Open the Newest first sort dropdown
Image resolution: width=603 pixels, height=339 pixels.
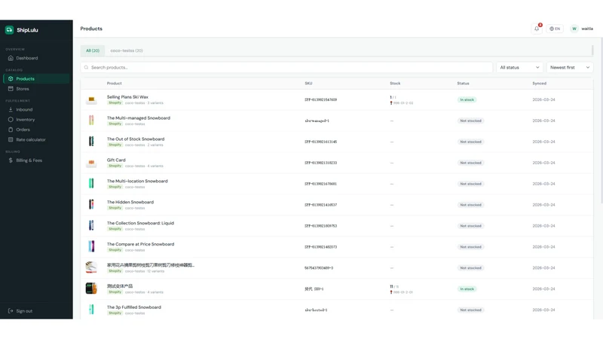tap(570, 67)
